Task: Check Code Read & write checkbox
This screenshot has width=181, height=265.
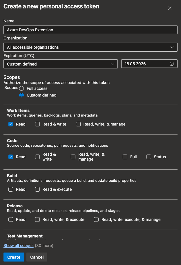Action: tap(37, 157)
